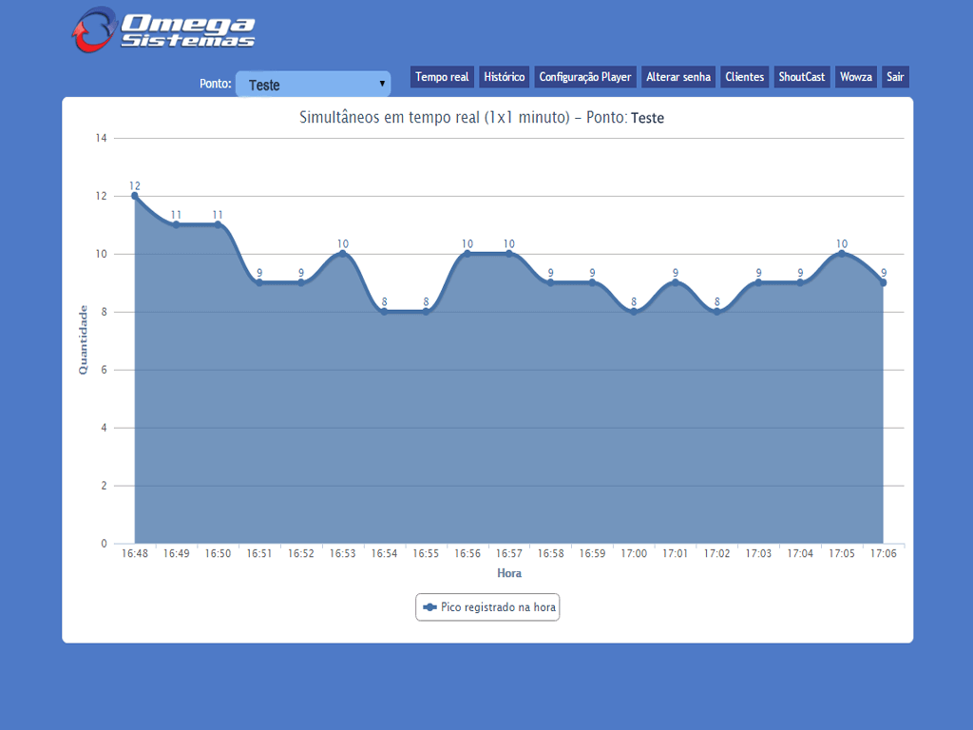Viewport: 973px width, 730px height.
Task: Open the Wowza menu item
Action: 855,77
